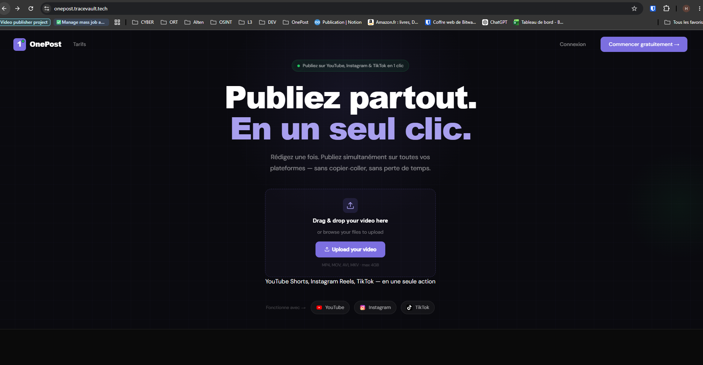Click Commencer gratuitement button

point(644,44)
